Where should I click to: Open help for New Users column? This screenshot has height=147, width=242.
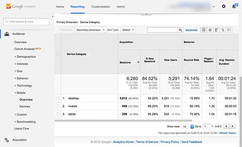171,64
